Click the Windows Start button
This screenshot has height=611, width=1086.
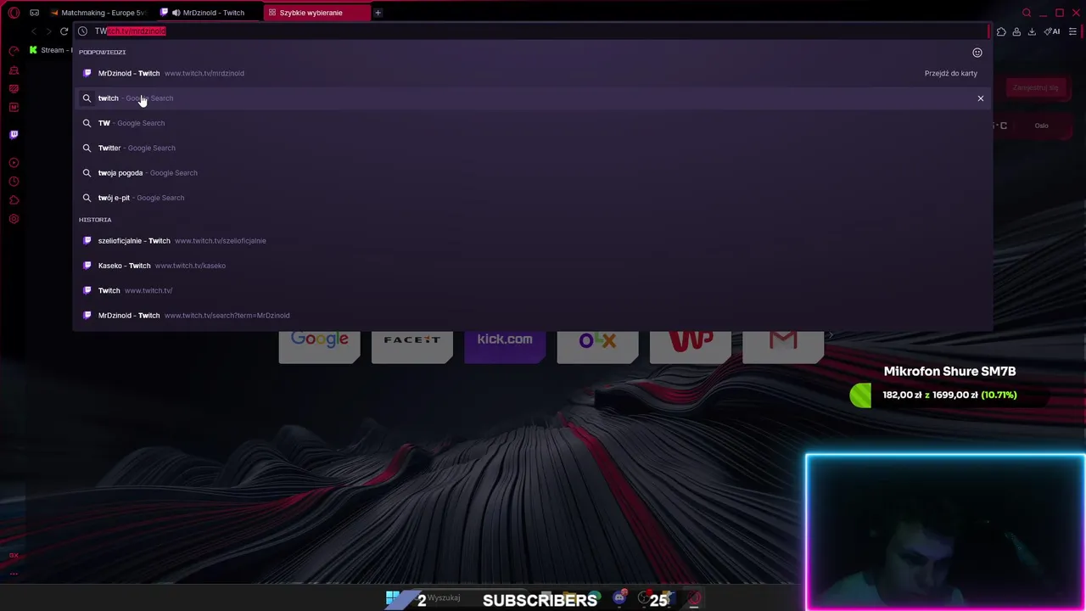(393, 598)
